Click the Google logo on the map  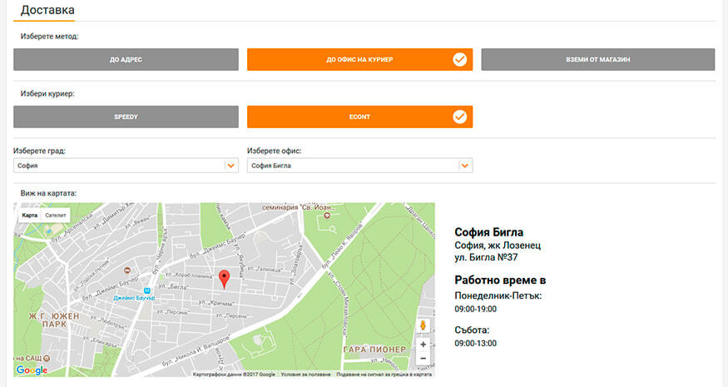tap(32, 370)
